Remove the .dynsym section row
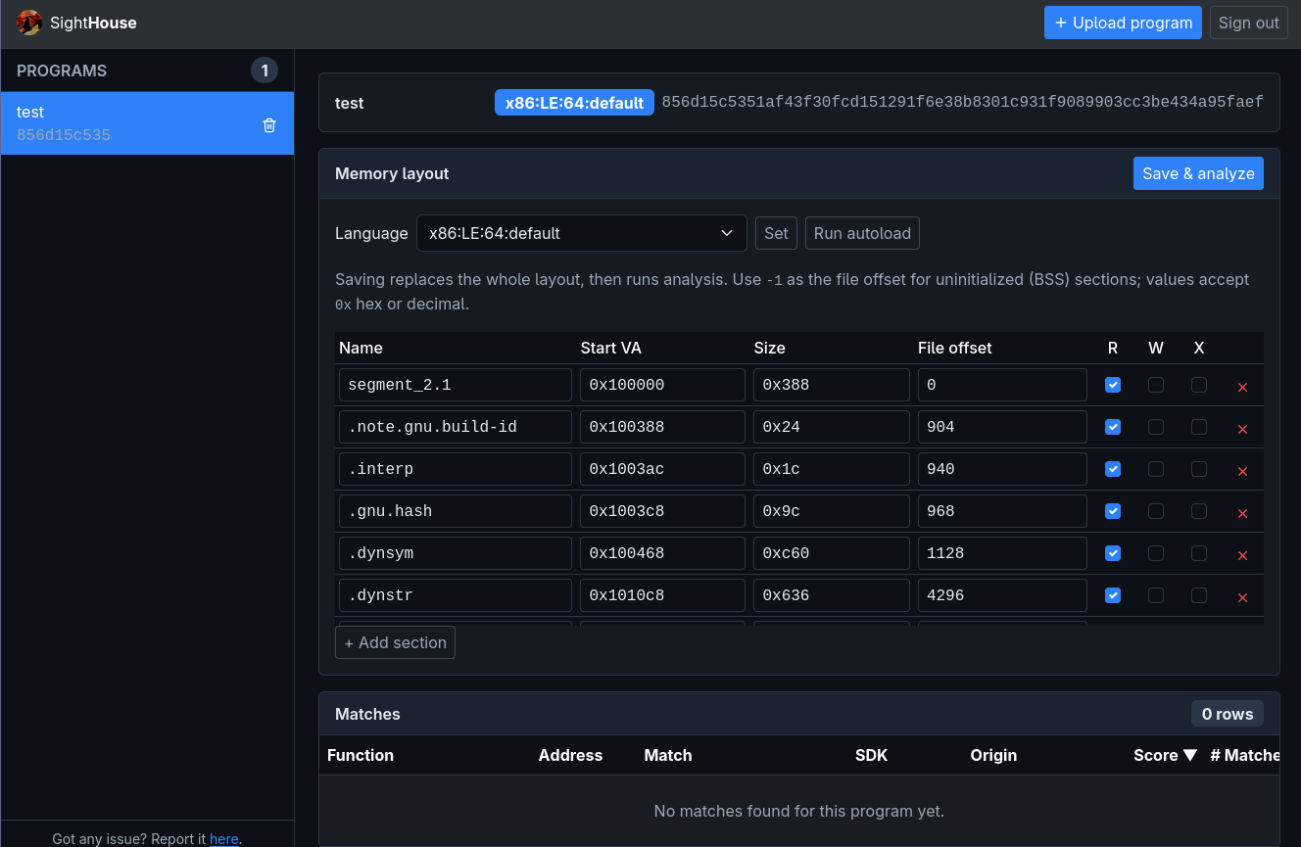This screenshot has width=1301, height=847. (x=1242, y=555)
